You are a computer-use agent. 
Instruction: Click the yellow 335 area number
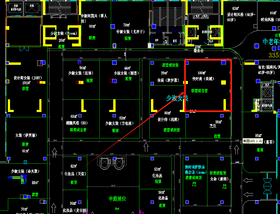pyautogui.click(x=274, y=55)
